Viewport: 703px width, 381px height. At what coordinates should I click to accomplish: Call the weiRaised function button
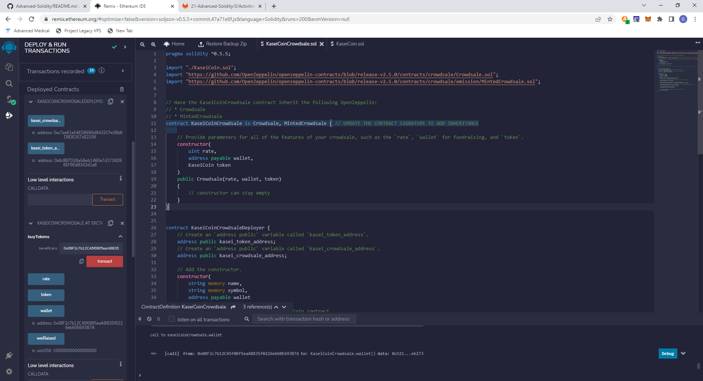click(46, 339)
